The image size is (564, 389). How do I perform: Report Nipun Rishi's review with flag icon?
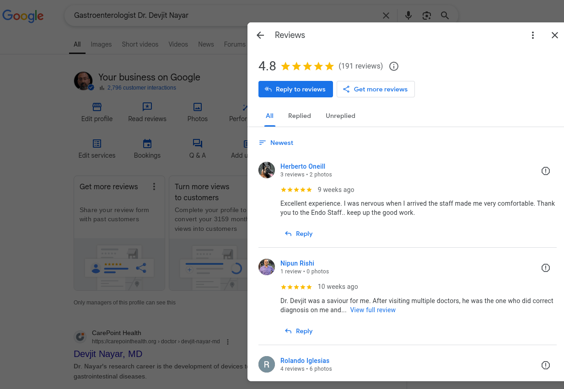pos(545,268)
